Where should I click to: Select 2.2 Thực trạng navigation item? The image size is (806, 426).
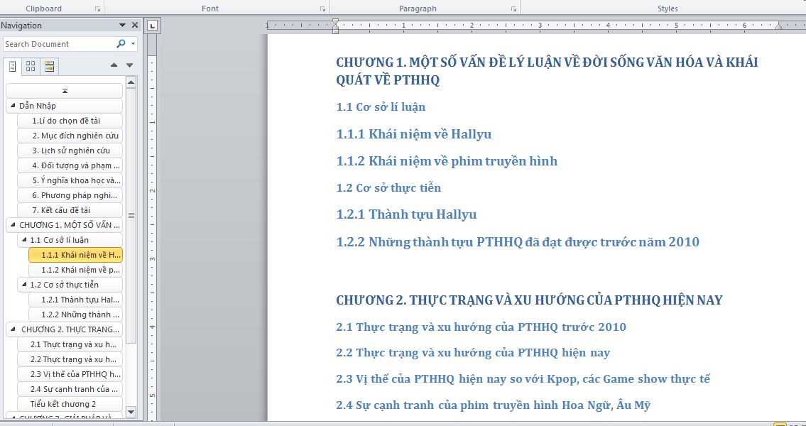[x=70, y=359]
